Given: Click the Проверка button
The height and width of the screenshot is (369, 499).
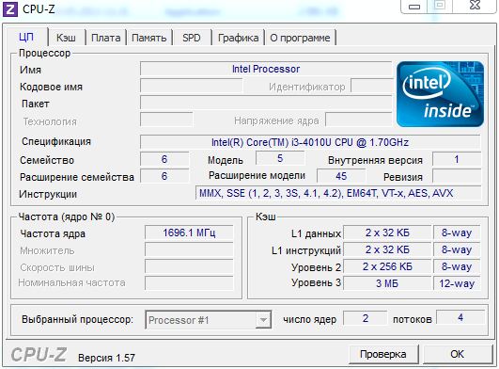Looking at the screenshot, I should pos(383,354).
